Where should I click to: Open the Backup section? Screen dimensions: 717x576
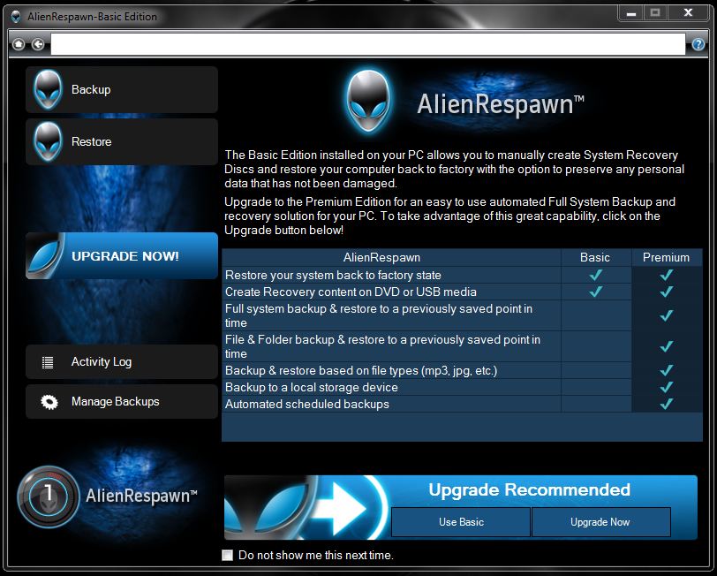click(122, 90)
